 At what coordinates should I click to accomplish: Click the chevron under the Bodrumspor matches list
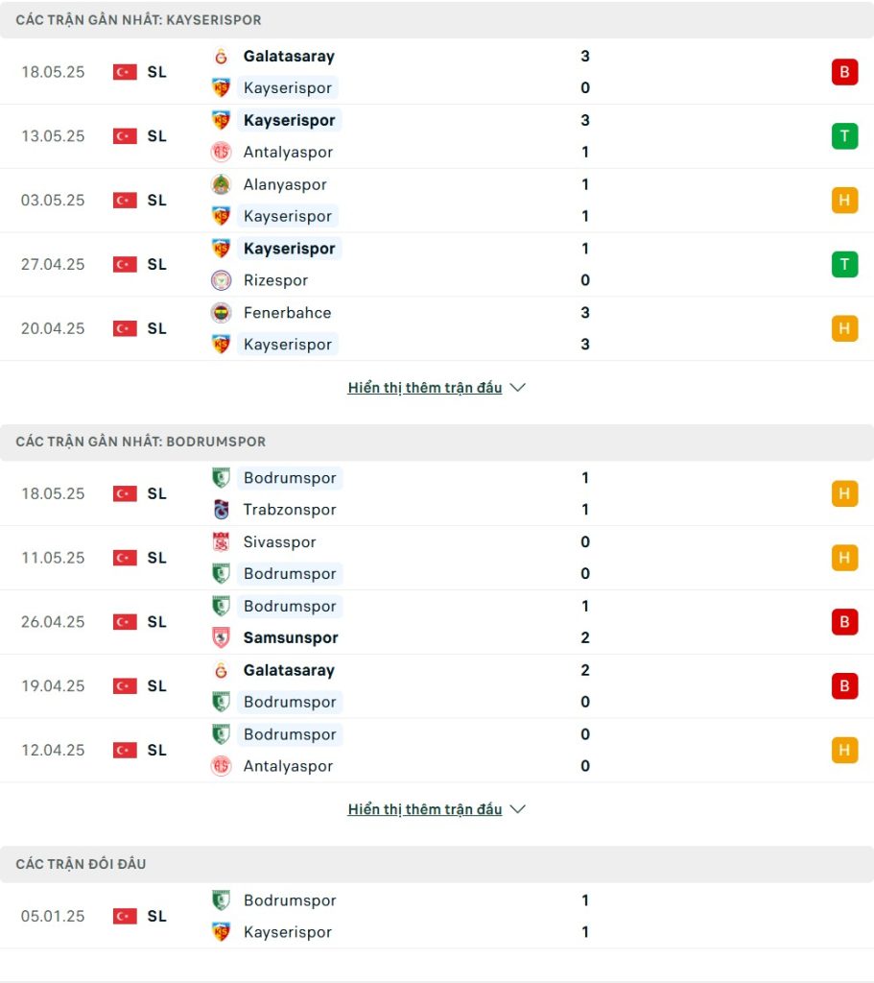click(517, 809)
